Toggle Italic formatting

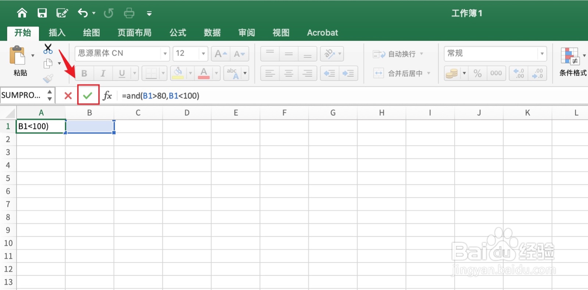click(103, 74)
